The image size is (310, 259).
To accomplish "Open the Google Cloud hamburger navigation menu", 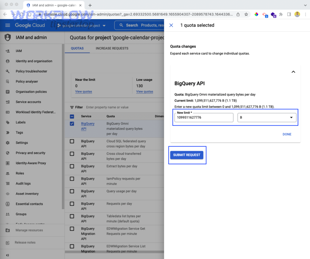I will point(8,25).
